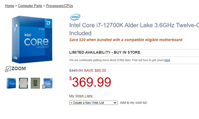This screenshot has height=119, width=199.
Task: Click the wish list dropdown arrow
Action: 115,103
